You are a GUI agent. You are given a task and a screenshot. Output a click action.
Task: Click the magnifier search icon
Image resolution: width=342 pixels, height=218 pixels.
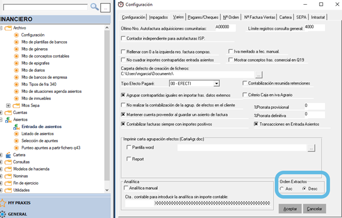[94, 7]
